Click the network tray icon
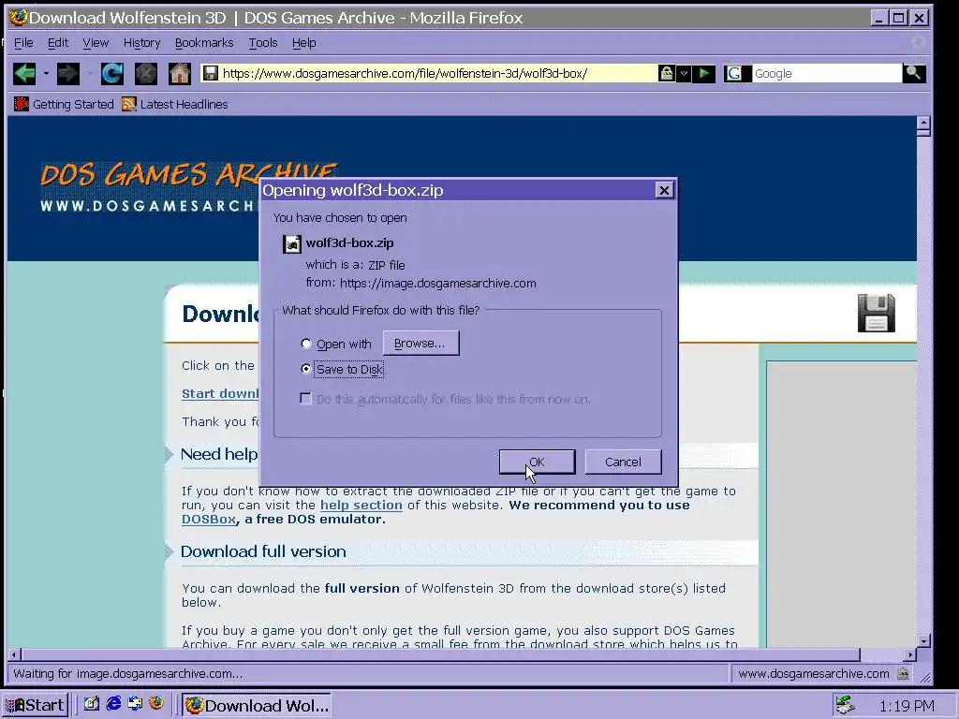 (x=845, y=705)
